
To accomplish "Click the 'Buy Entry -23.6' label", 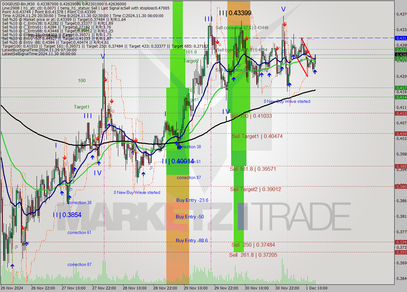I will coord(192,200).
